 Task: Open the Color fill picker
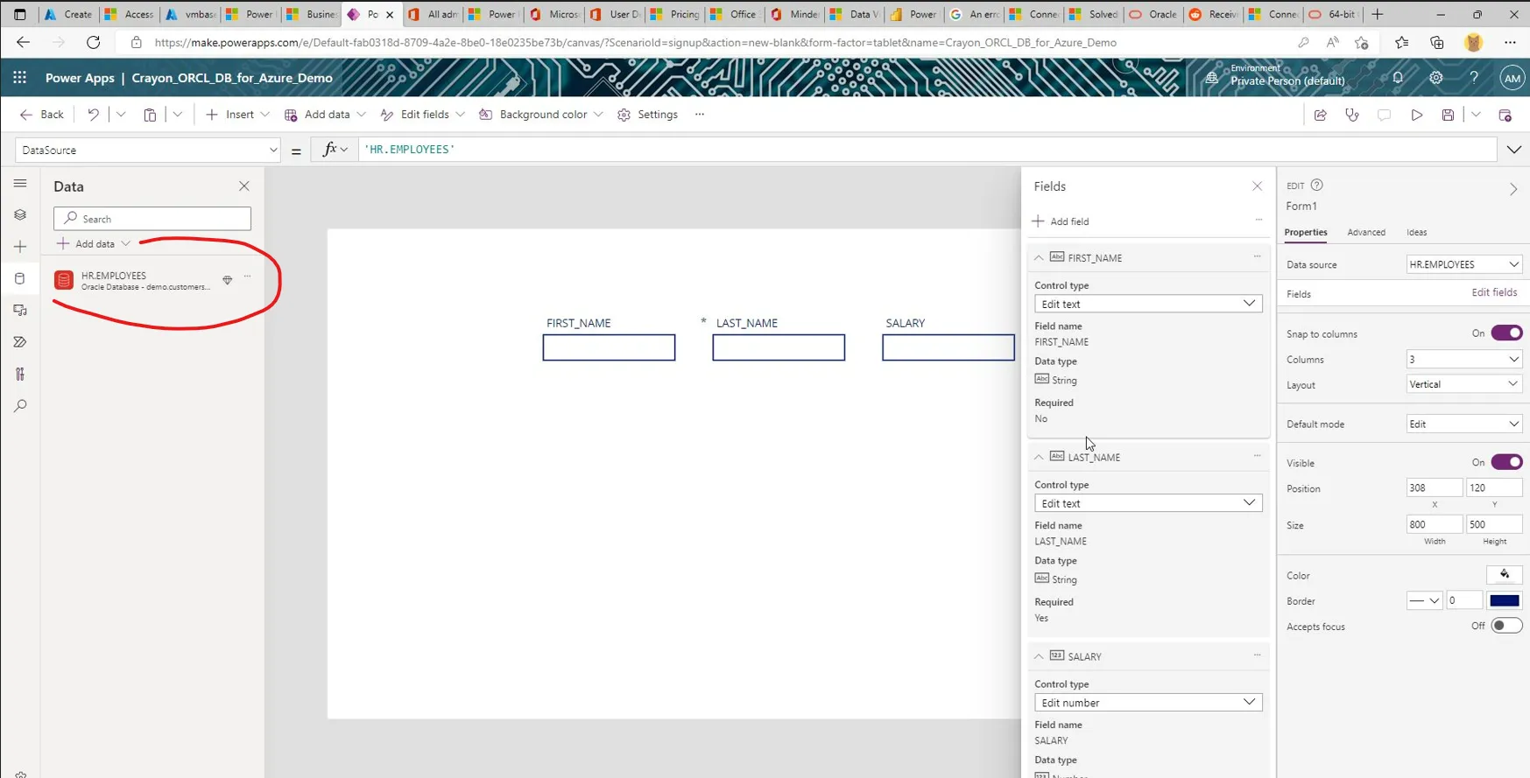[1505, 575]
